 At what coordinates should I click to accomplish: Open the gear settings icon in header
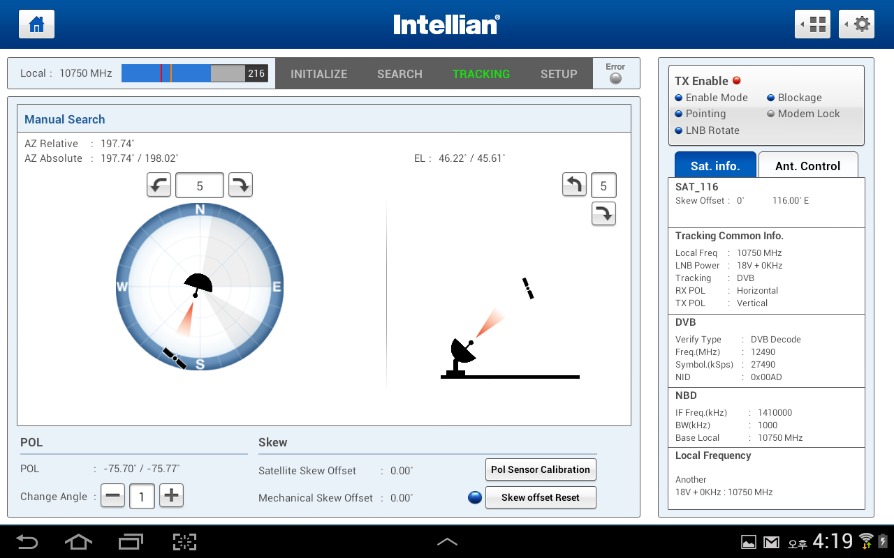(x=856, y=24)
